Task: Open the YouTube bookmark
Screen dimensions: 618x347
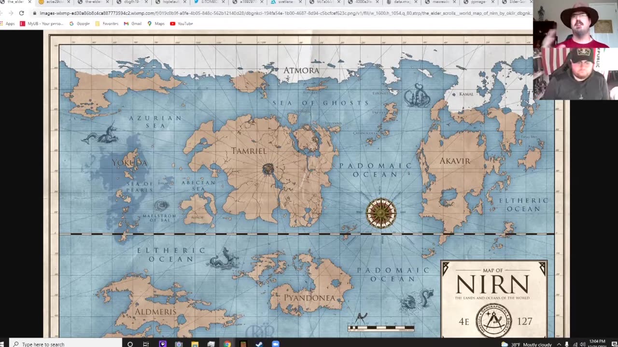Action: pyautogui.click(x=182, y=24)
